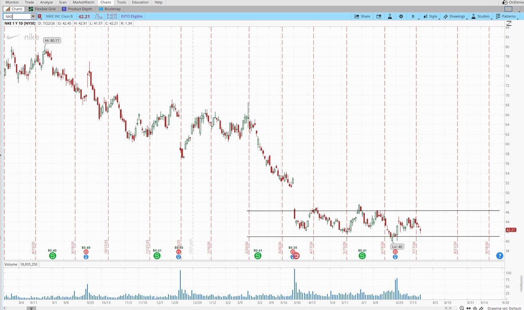Screen dimensions: 524x310
Task: Click the price axis scale settings icon
Action: 509,24
